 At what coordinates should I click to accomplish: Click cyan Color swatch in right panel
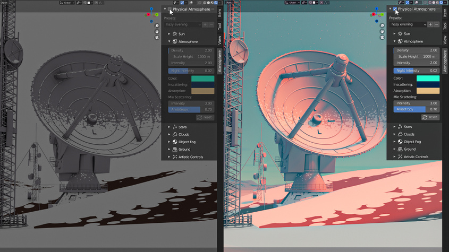(428, 78)
